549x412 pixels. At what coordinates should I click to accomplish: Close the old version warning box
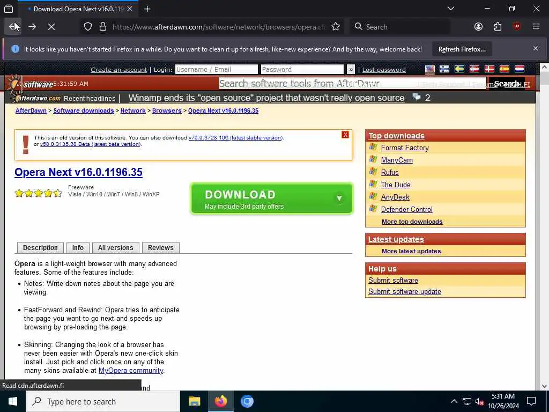(345, 135)
